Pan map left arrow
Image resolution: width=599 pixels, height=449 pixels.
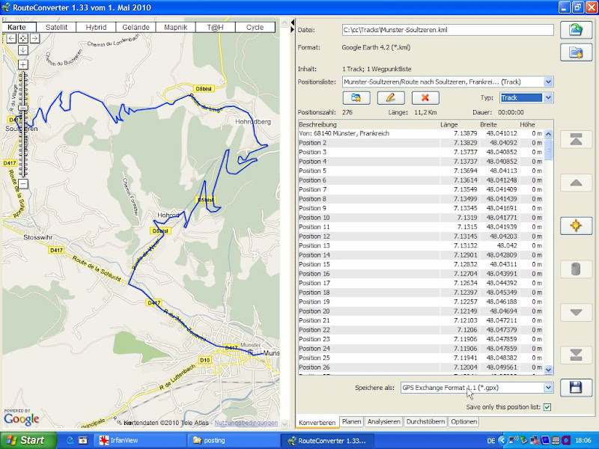(x=11, y=38)
